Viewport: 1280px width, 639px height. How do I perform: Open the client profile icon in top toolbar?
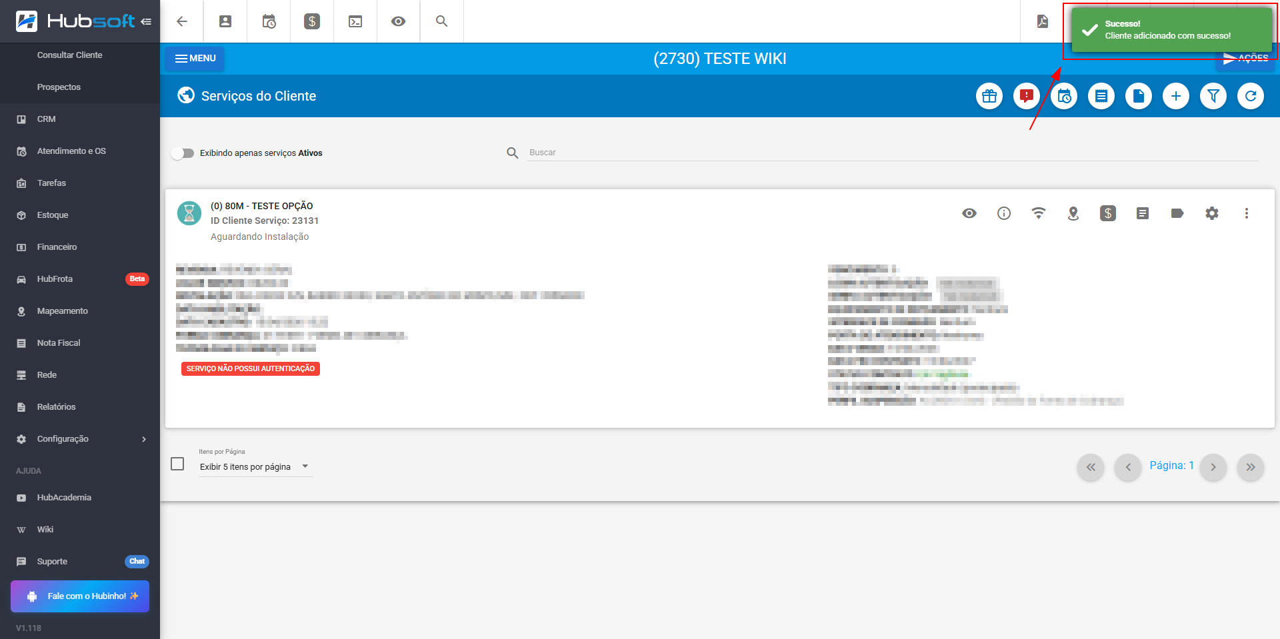tap(225, 21)
